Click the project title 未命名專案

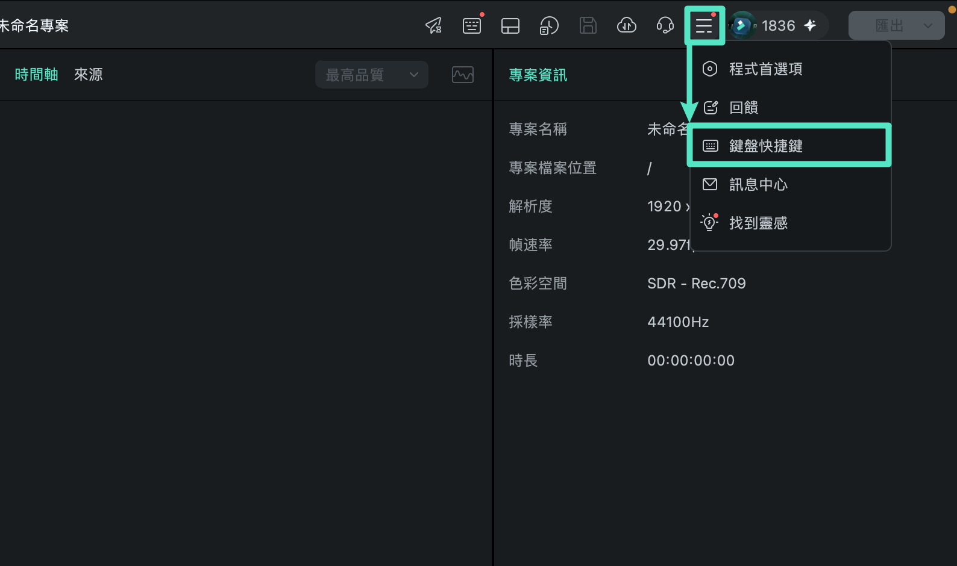coord(34,26)
